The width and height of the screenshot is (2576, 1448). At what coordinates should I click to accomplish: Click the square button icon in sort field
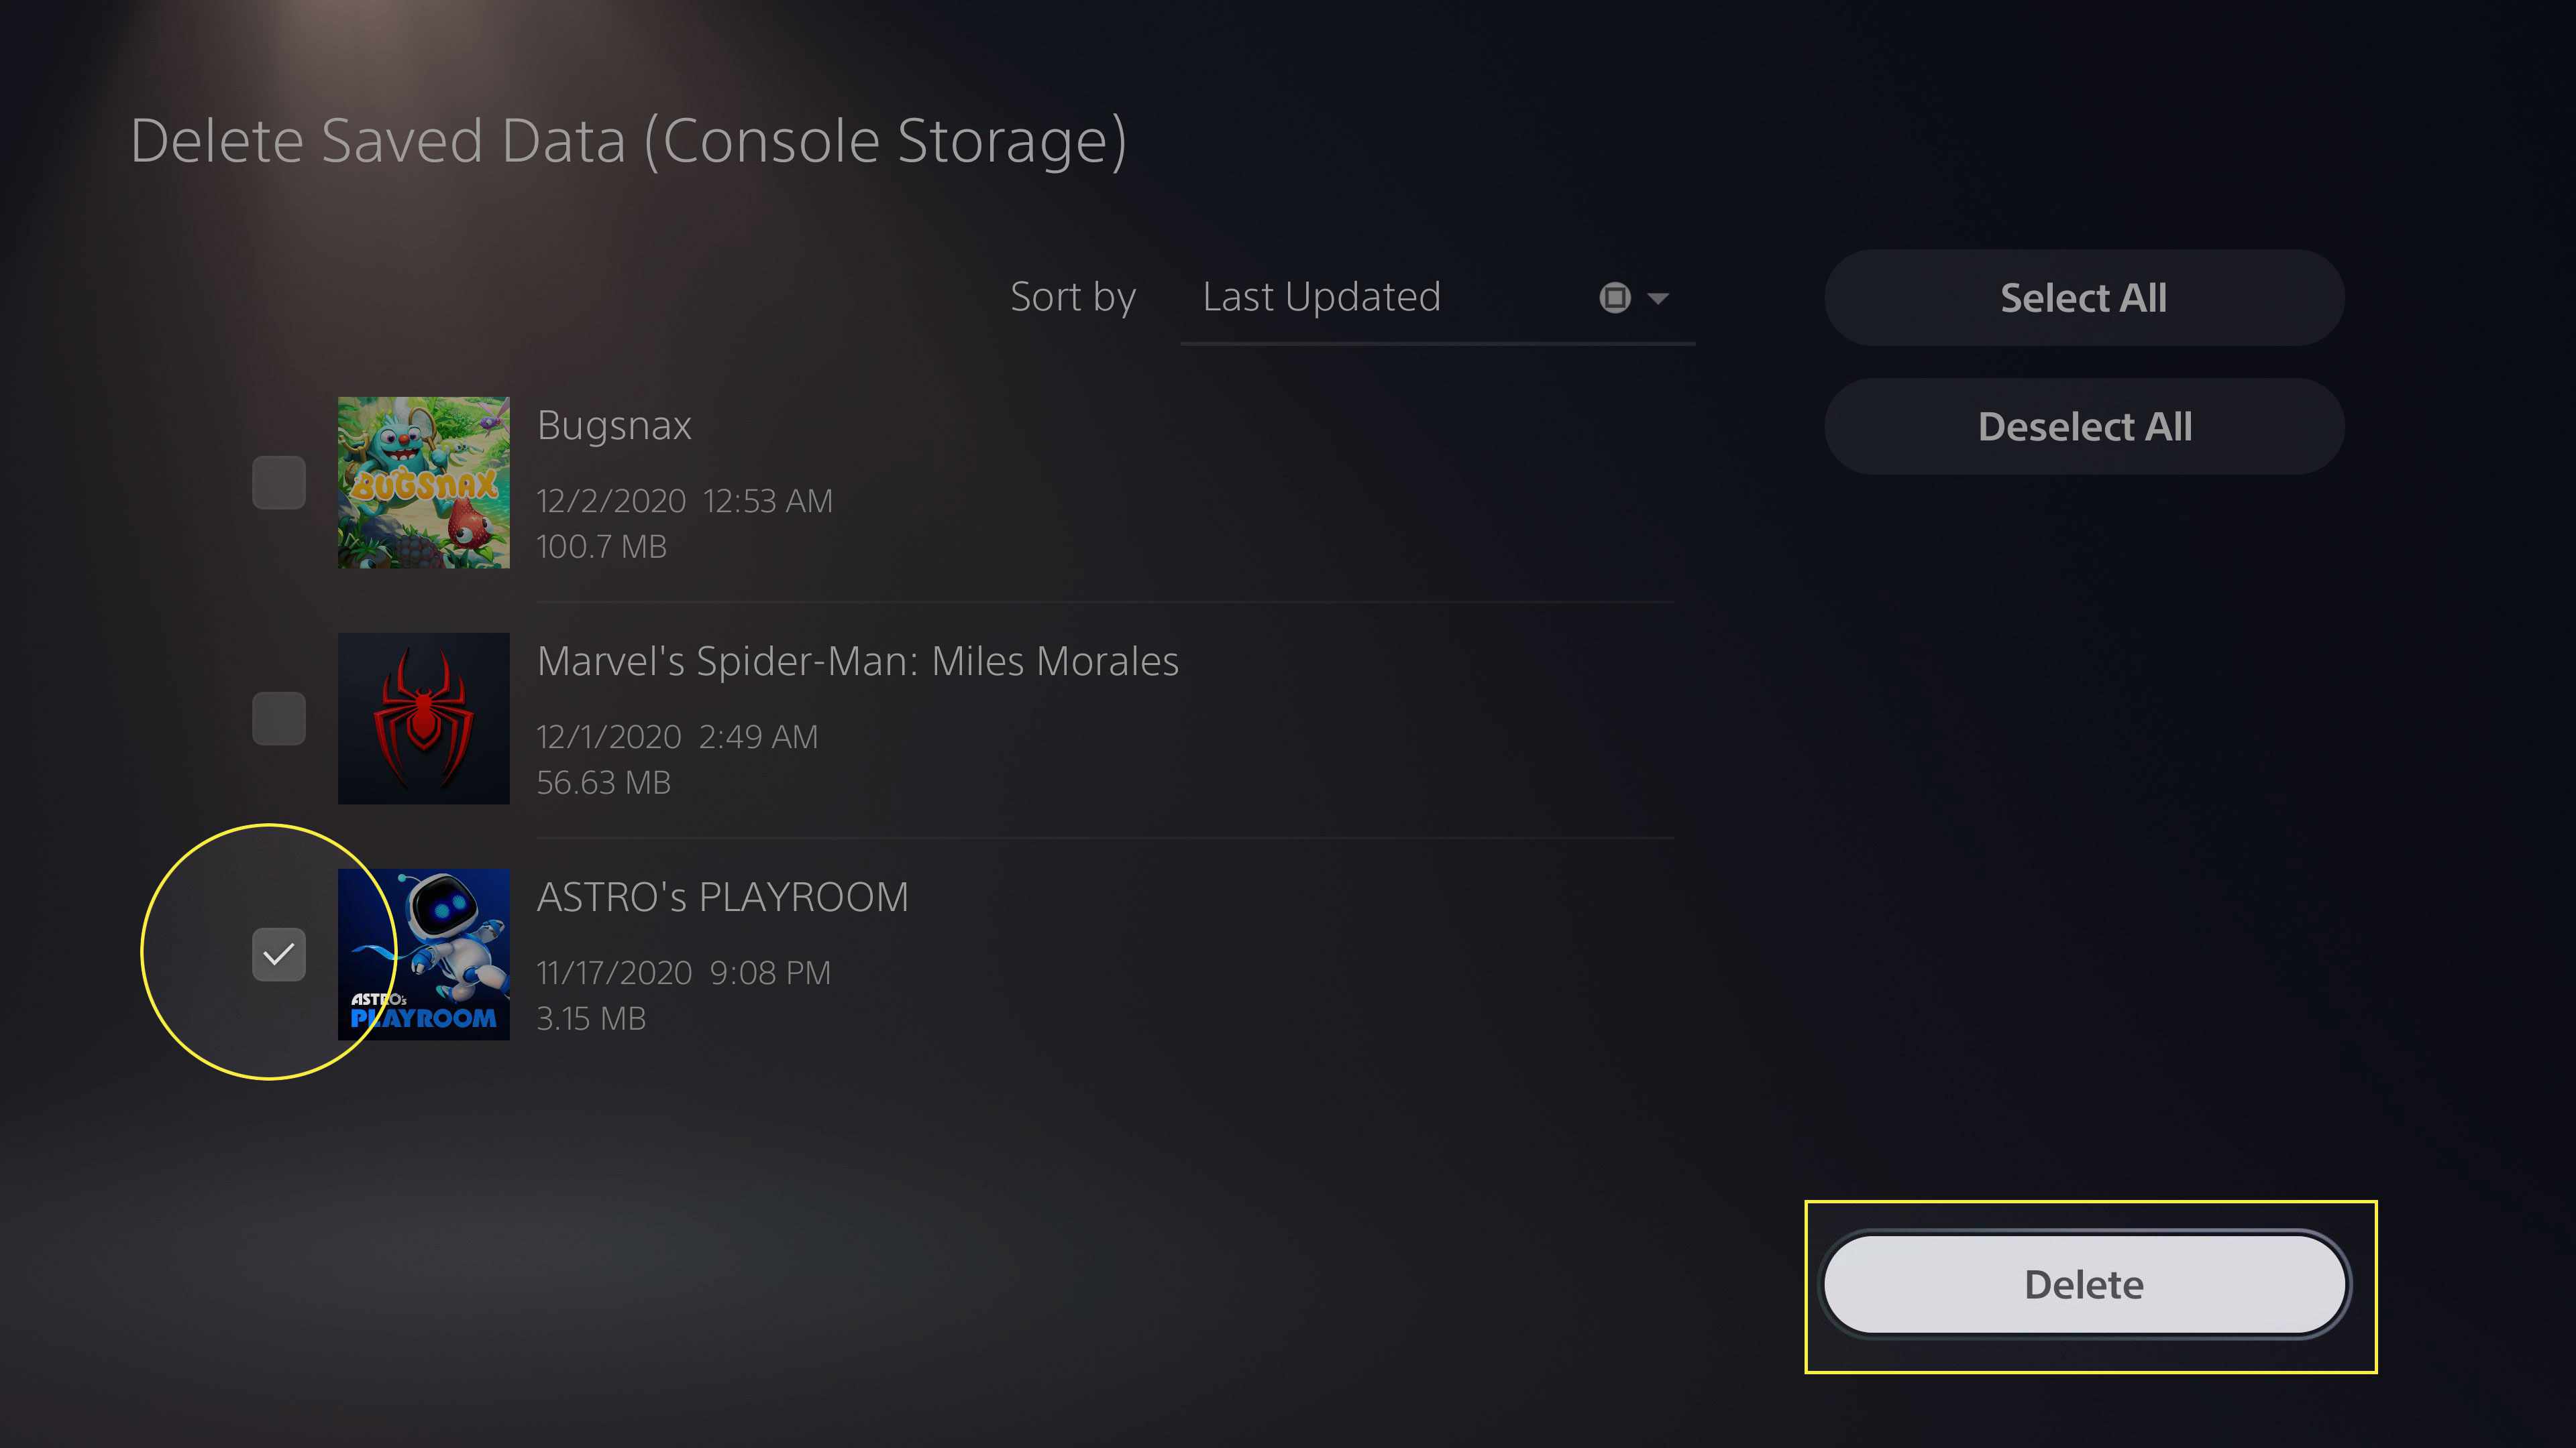pyautogui.click(x=1615, y=298)
